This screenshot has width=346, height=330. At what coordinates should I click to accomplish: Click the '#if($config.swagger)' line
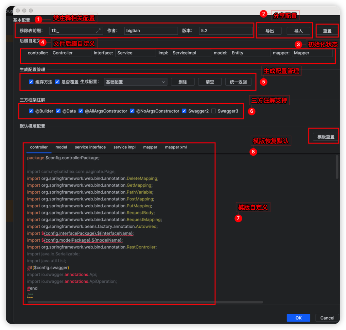point(48,268)
